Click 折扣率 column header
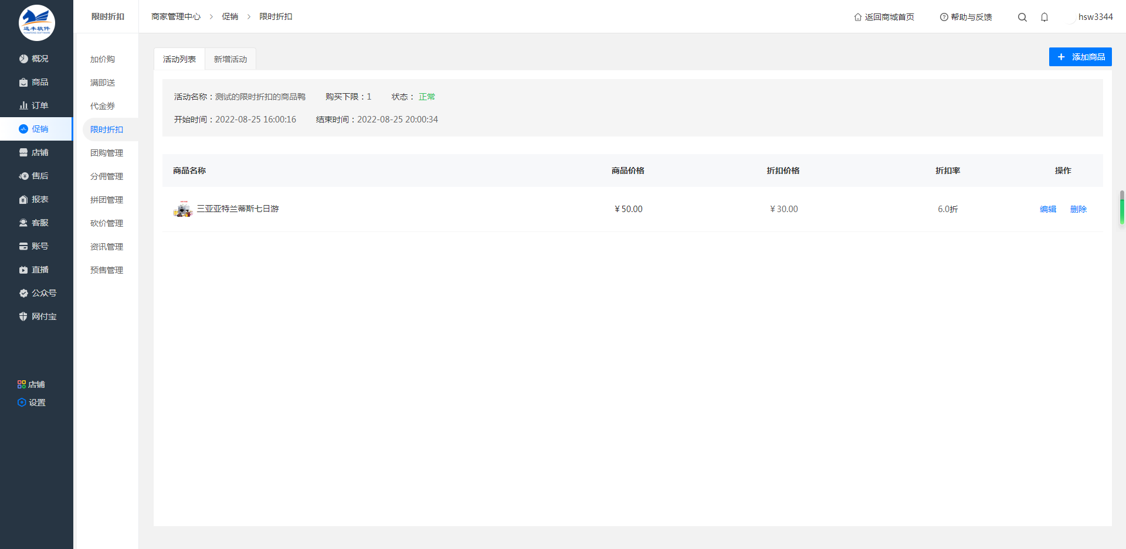The height and width of the screenshot is (549, 1126). [x=948, y=171]
